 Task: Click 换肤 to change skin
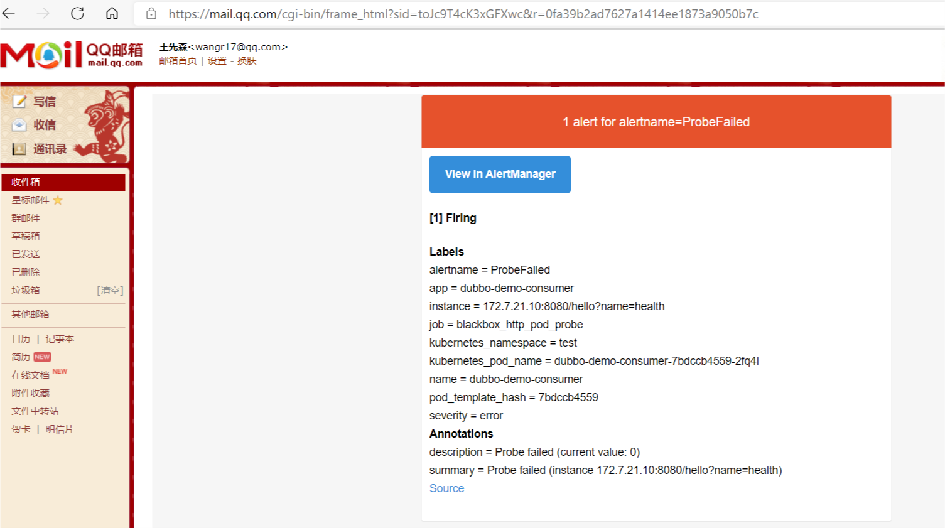coord(247,61)
